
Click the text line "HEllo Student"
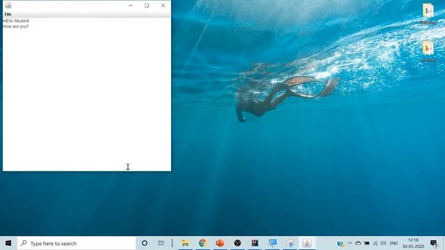coord(16,21)
